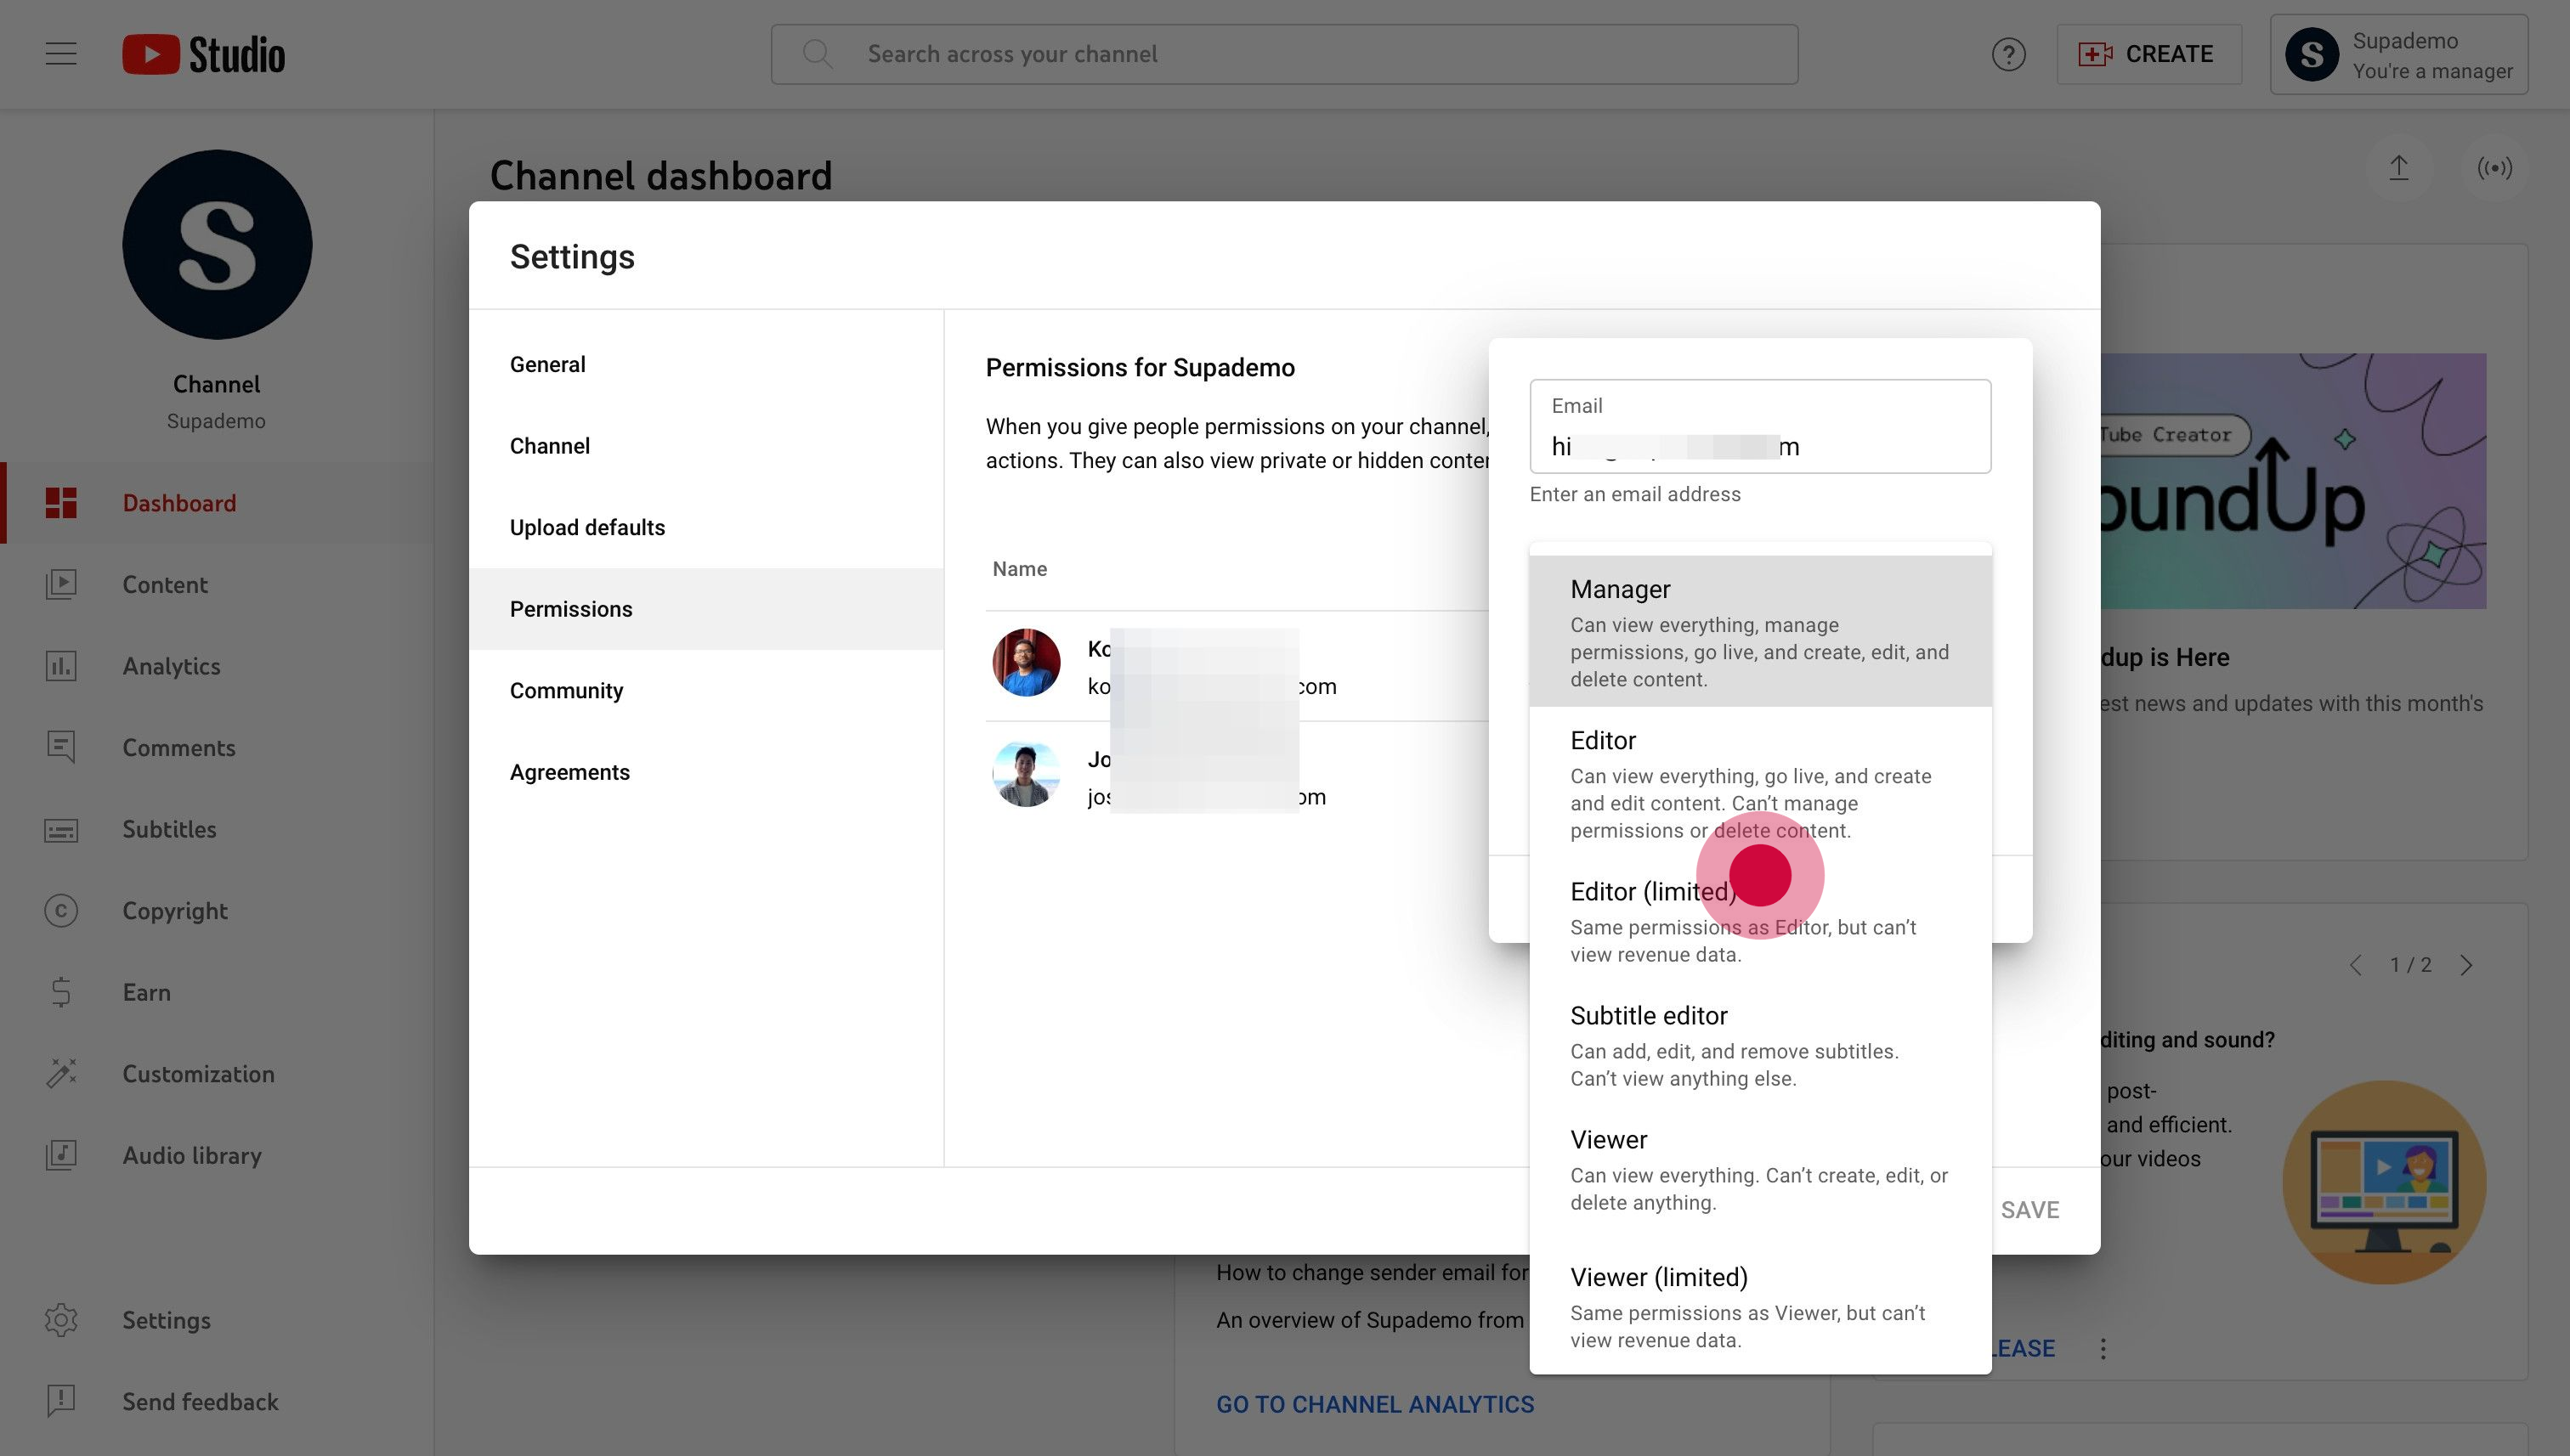2570x1456 pixels.
Task: Click the first user's red-background profile photo
Action: pos(1026,662)
